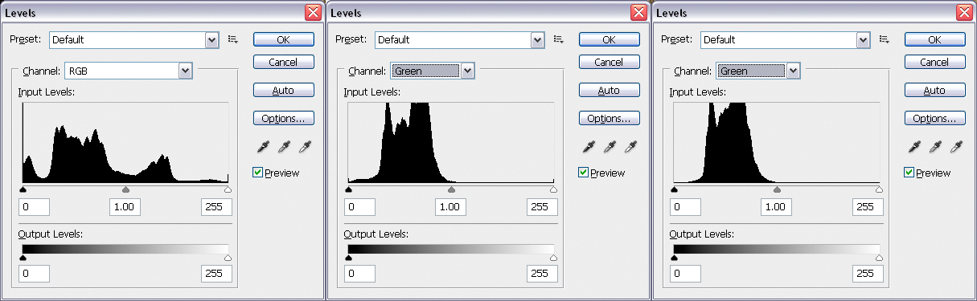Click OK in left Levels dialog
This screenshot has width=977, height=301.
283,39
